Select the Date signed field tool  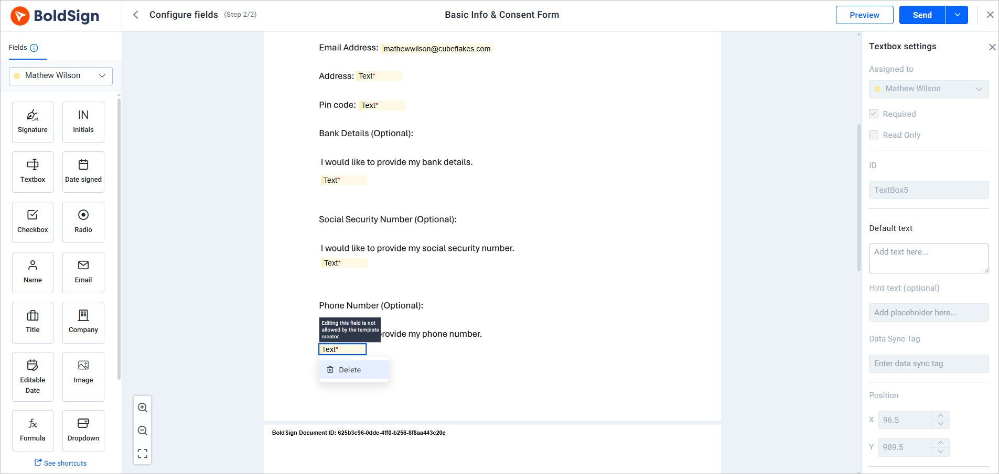[83, 172]
